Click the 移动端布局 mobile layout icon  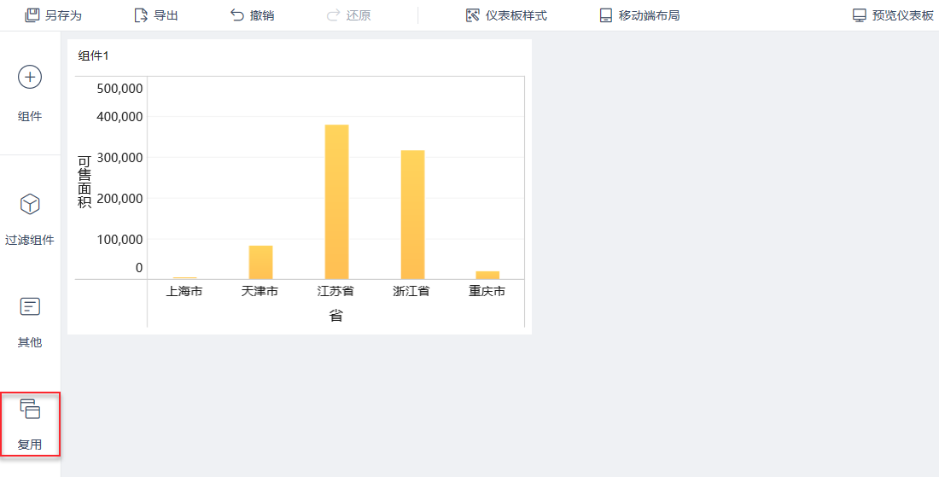606,15
